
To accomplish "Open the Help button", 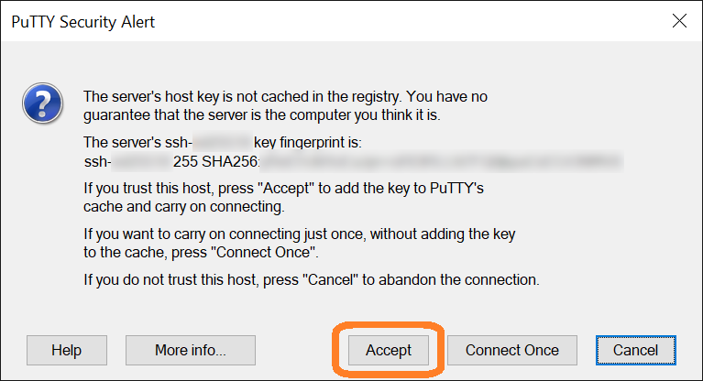I will (x=67, y=350).
